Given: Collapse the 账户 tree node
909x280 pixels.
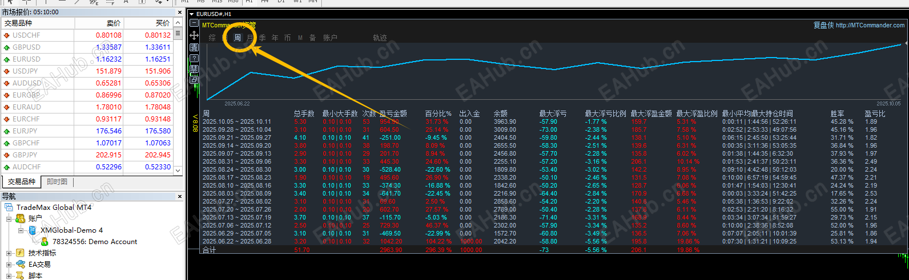Looking at the screenshot, I should point(9,218).
